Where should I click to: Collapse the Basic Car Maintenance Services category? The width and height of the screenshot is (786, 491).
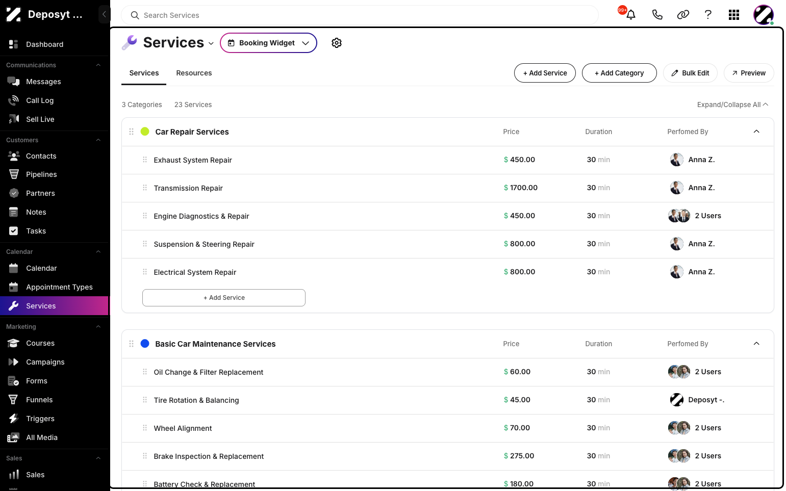[x=756, y=344]
